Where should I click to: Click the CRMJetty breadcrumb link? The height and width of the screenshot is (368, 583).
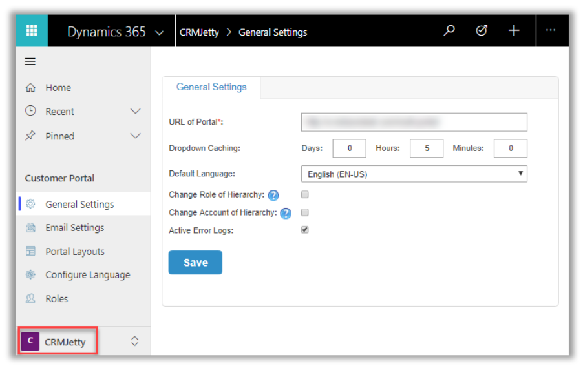(199, 32)
